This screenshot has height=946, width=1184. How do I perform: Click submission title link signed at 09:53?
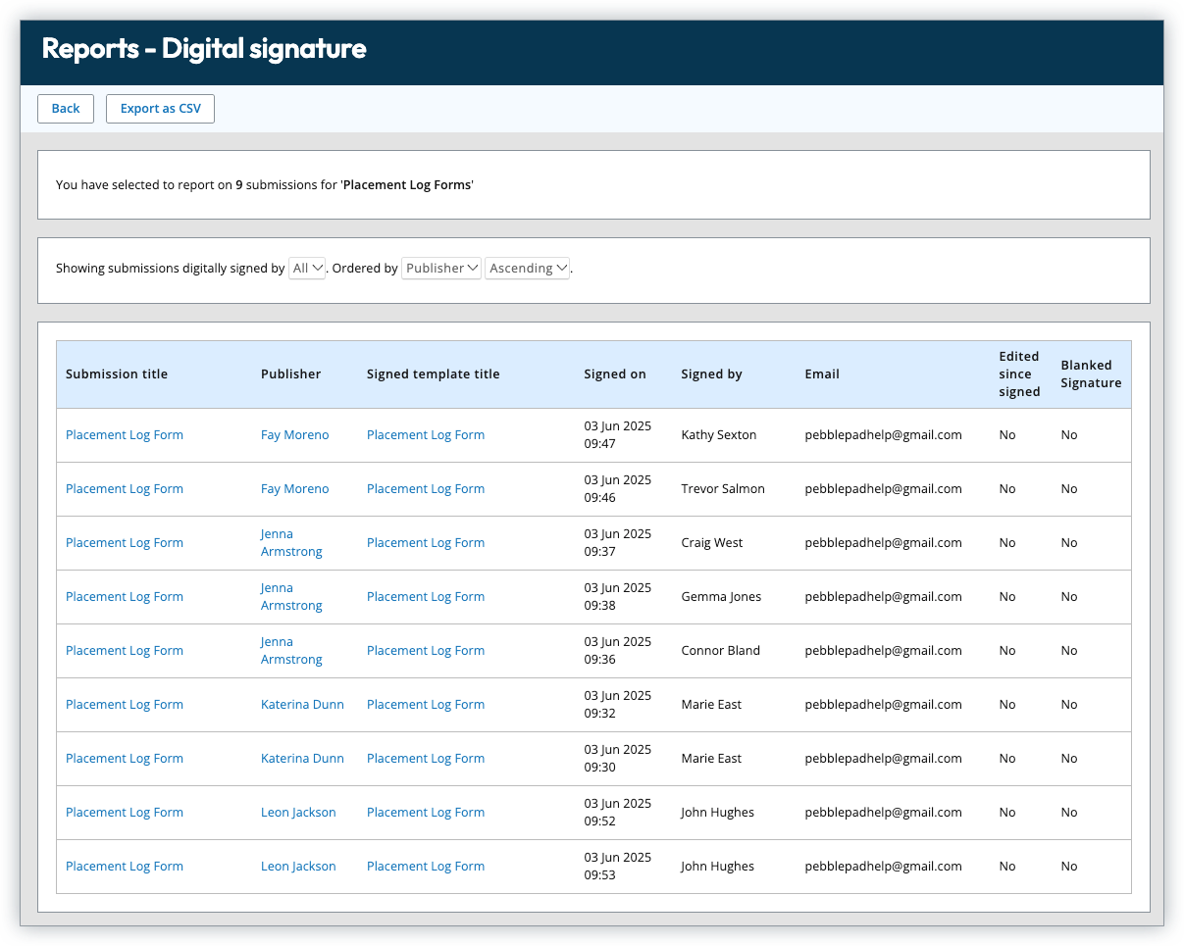pyautogui.click(x=125, y=867)
